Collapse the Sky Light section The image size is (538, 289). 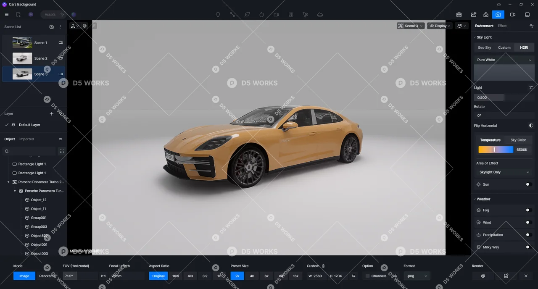(x=475, y=37)
